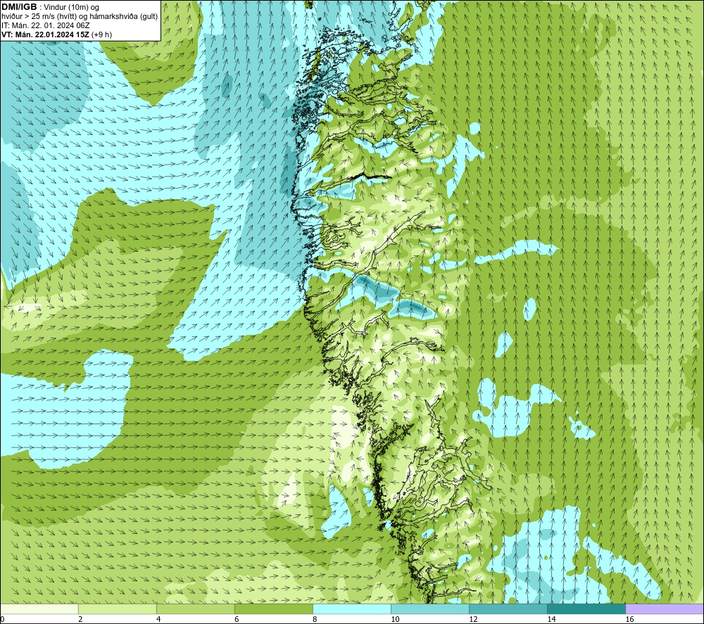Click the 12-14 m/s teal legend swatch
This screenshot has width=704, height=624.
(508, 609)
